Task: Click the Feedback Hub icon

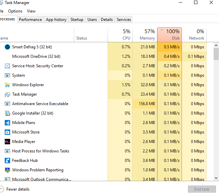Action: pos(7,161)
